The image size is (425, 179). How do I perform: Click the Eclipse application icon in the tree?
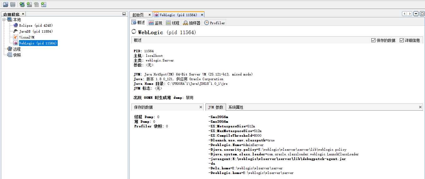point(16,25)
